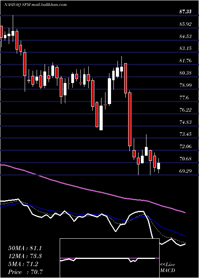Select the 72.06 price axis label

185,147
